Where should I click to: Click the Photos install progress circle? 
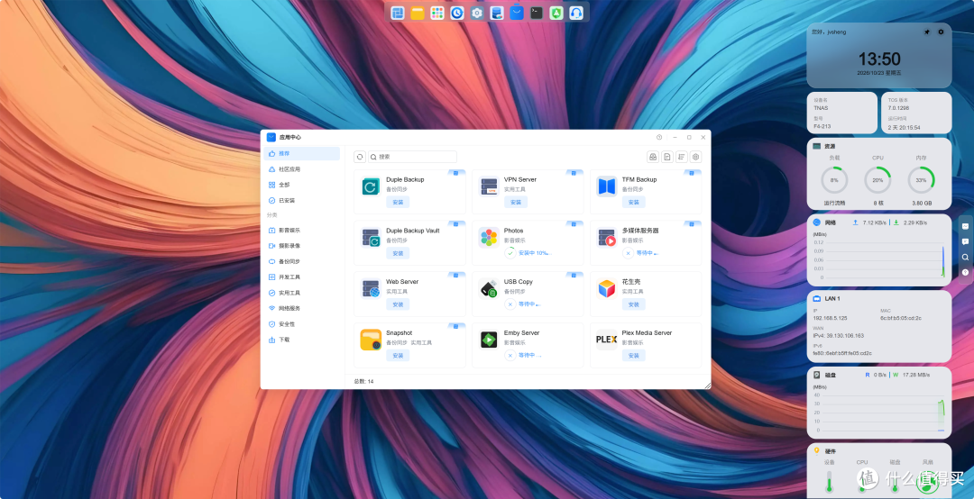click(x=510, y=252)
